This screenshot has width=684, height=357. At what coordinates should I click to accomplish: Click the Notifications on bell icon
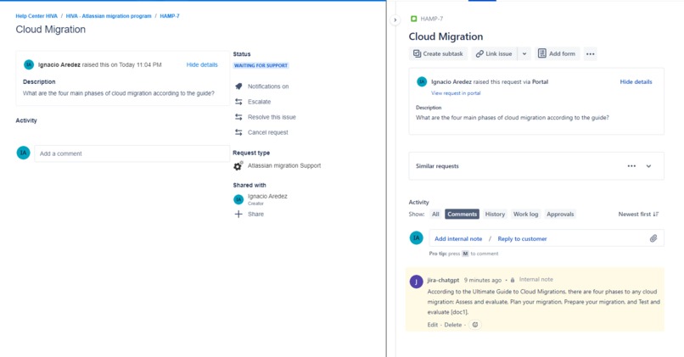pyautogui.click(x=238, y=86)
